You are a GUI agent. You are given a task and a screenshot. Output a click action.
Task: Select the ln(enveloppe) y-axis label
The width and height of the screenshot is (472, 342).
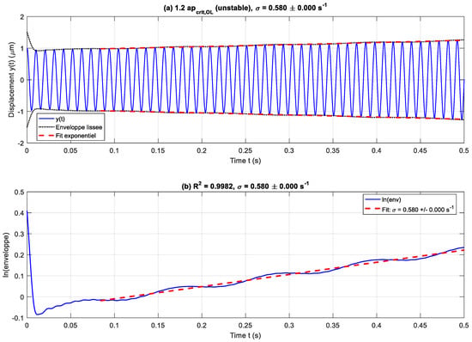point(6,254)
